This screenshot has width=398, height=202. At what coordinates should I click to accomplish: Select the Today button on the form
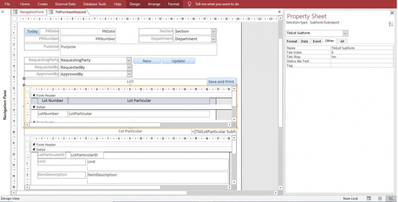(x=32, y=31)
